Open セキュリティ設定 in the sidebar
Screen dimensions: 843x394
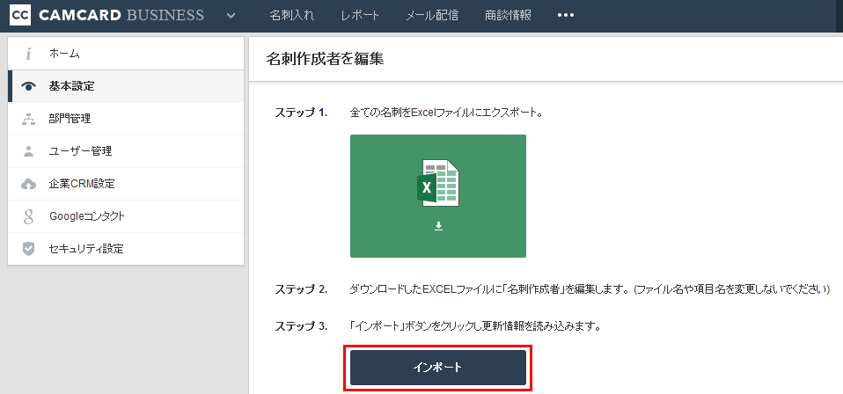(x=126, y=249)
